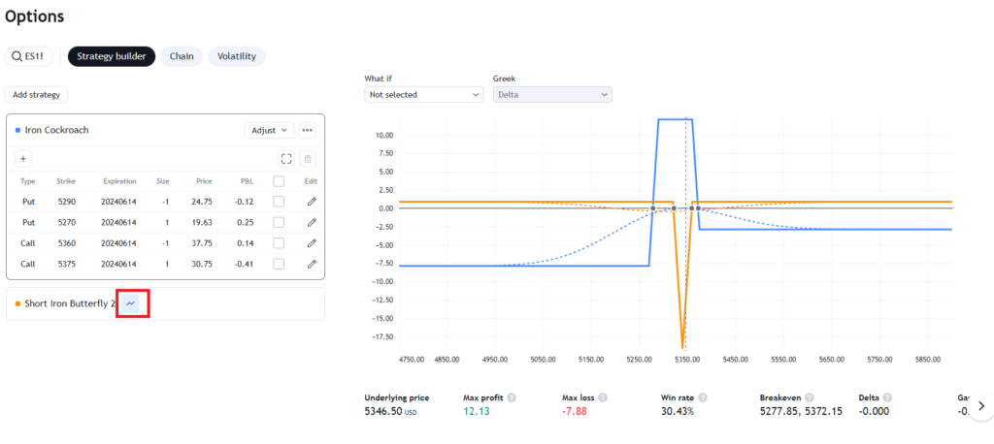This screenshot has height=444, width=994.
Task: Click the plus icon to add a leg
Action: 23,158
